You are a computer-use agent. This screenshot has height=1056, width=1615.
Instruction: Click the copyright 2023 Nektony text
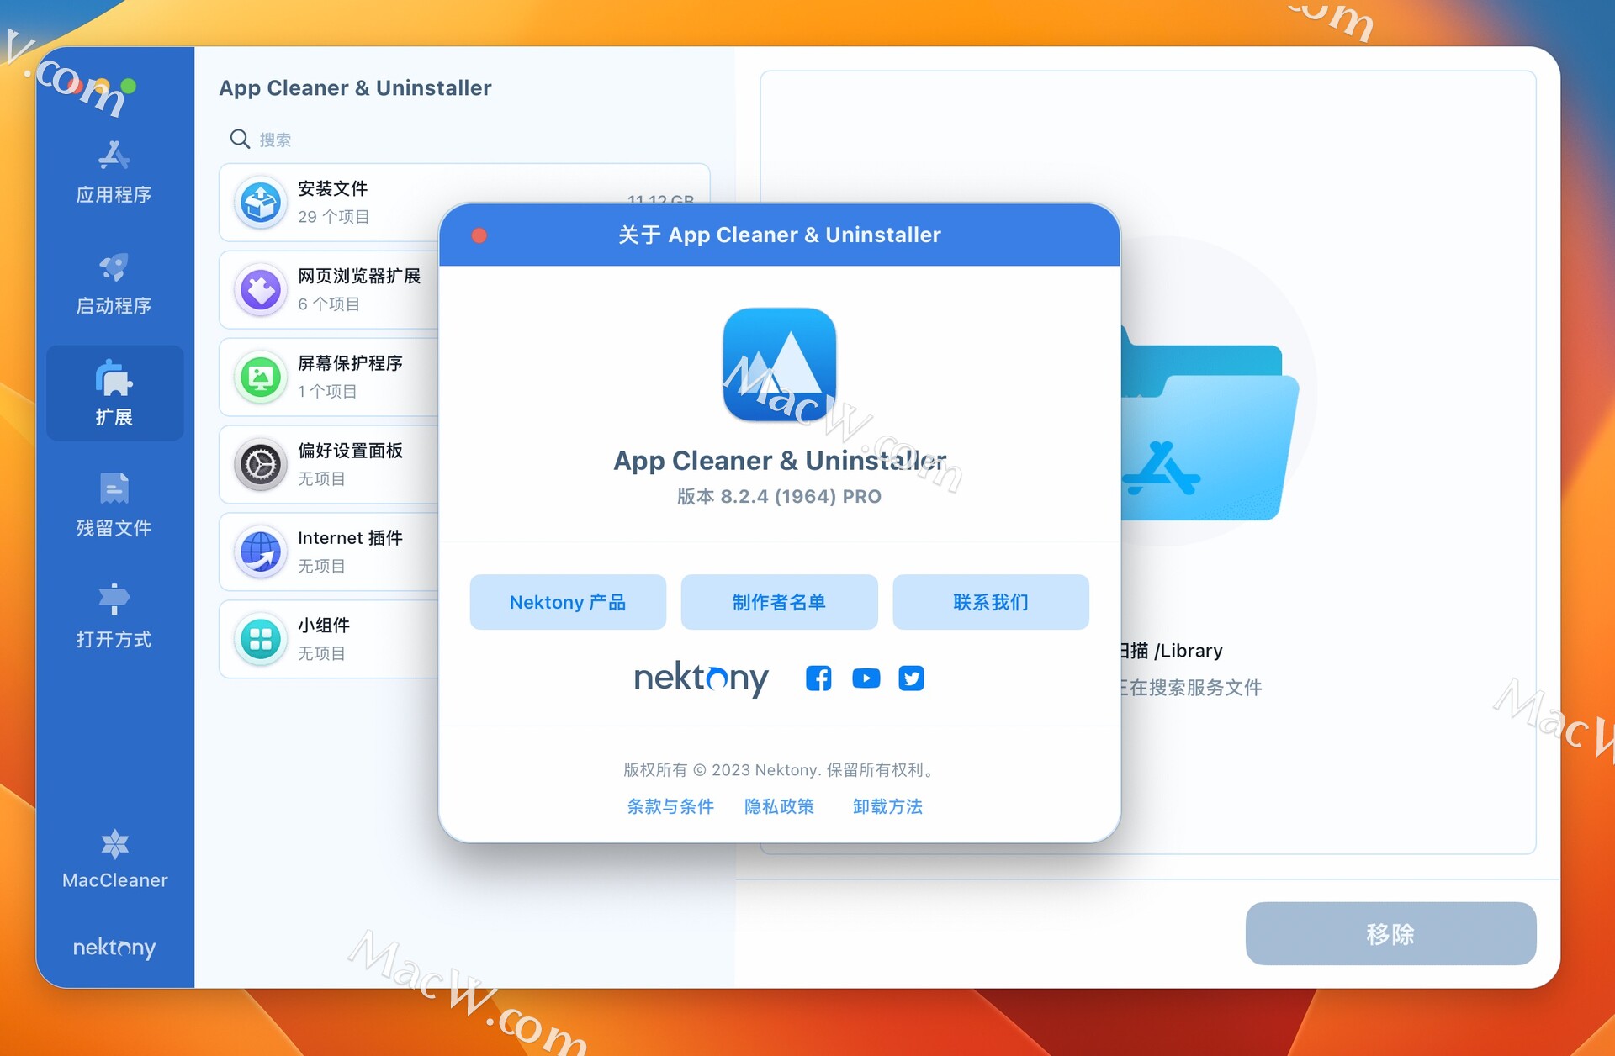pos(779,770)
